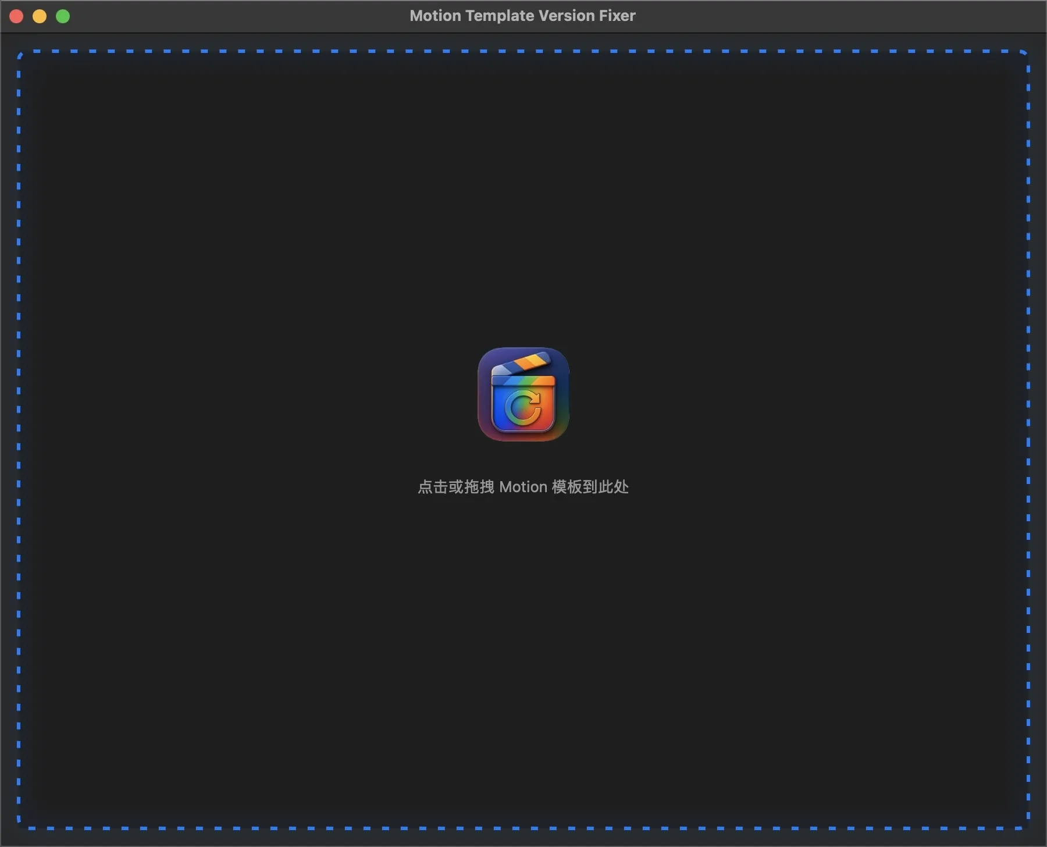
Task: Click the word "Motion" in the prompt
Action: pos(523,487)
